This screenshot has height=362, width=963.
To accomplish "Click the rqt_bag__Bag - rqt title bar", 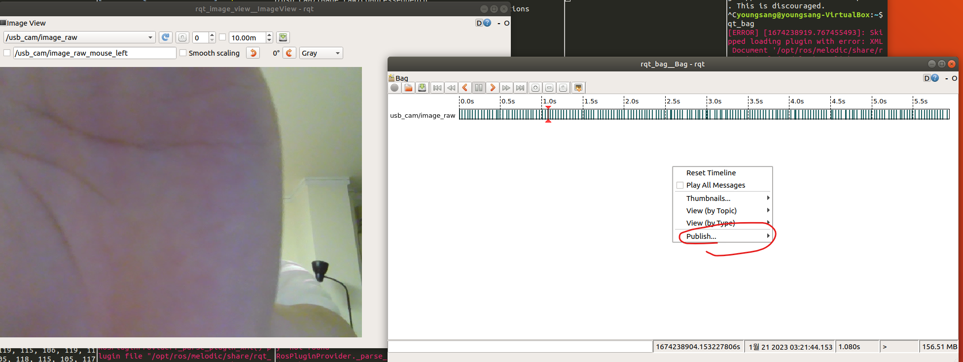I will pos(673,64).
